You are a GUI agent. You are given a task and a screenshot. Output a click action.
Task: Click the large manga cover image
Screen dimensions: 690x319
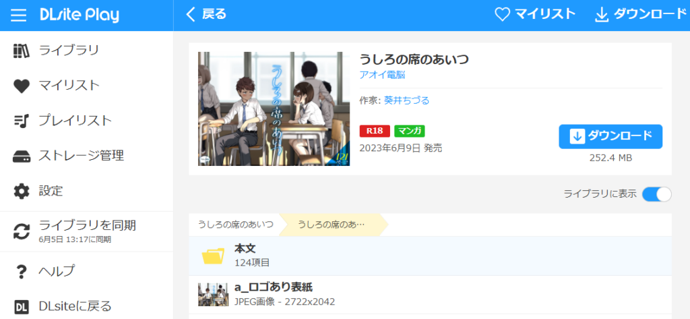274,109
